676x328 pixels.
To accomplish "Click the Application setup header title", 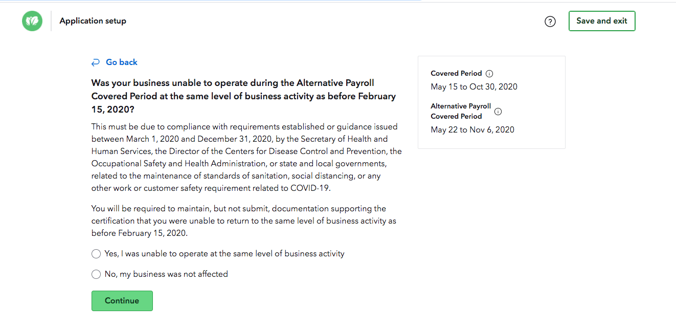I will pos(93,21).
